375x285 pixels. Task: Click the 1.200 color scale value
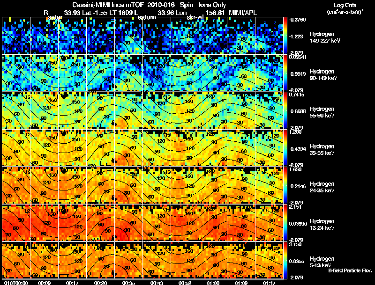pyautogui.click(x=295, y=132)
